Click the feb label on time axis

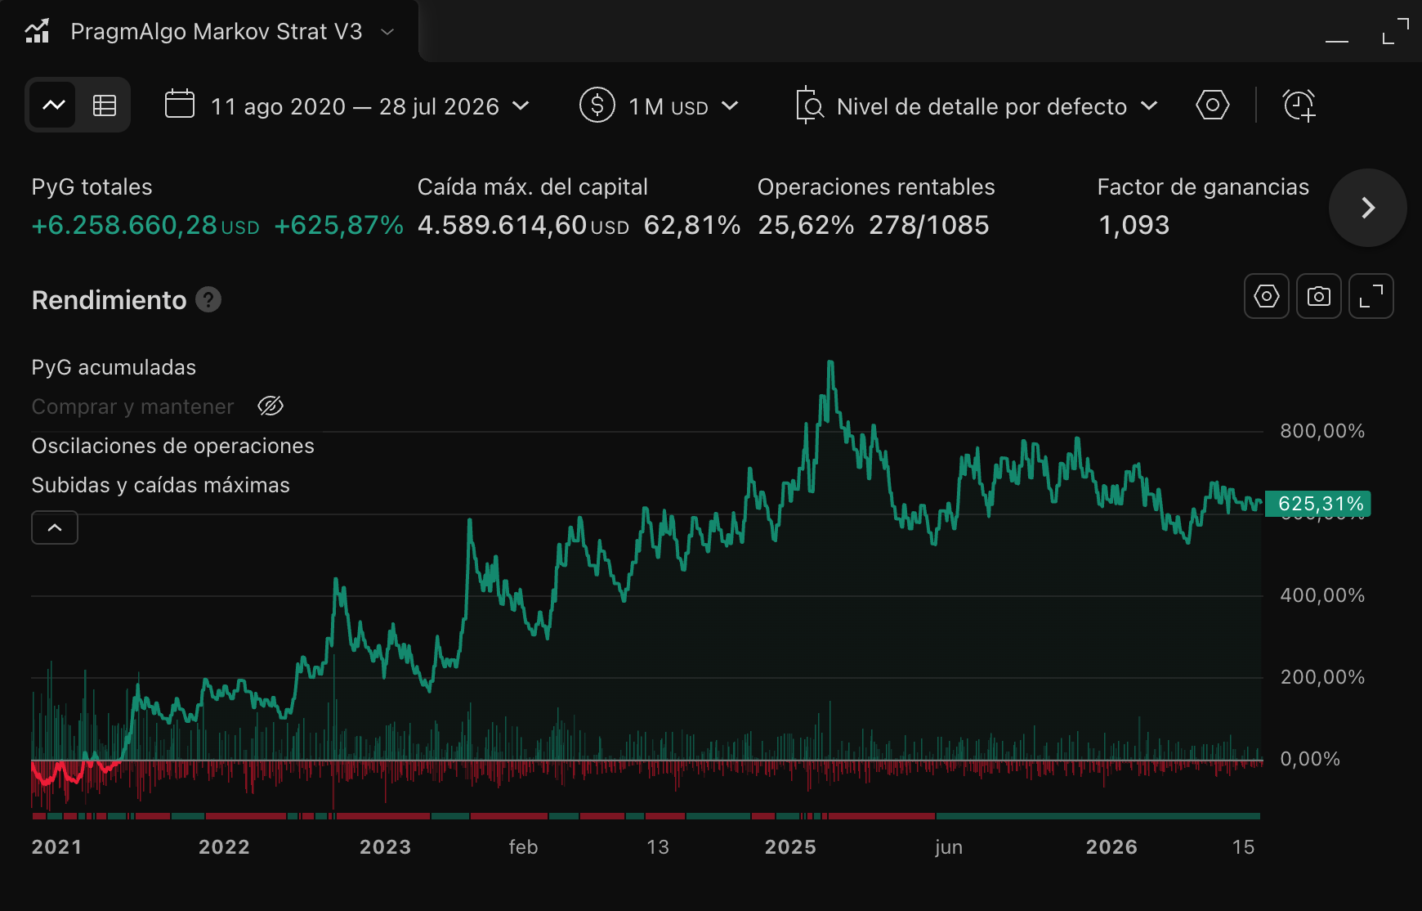tap(523, 847)
